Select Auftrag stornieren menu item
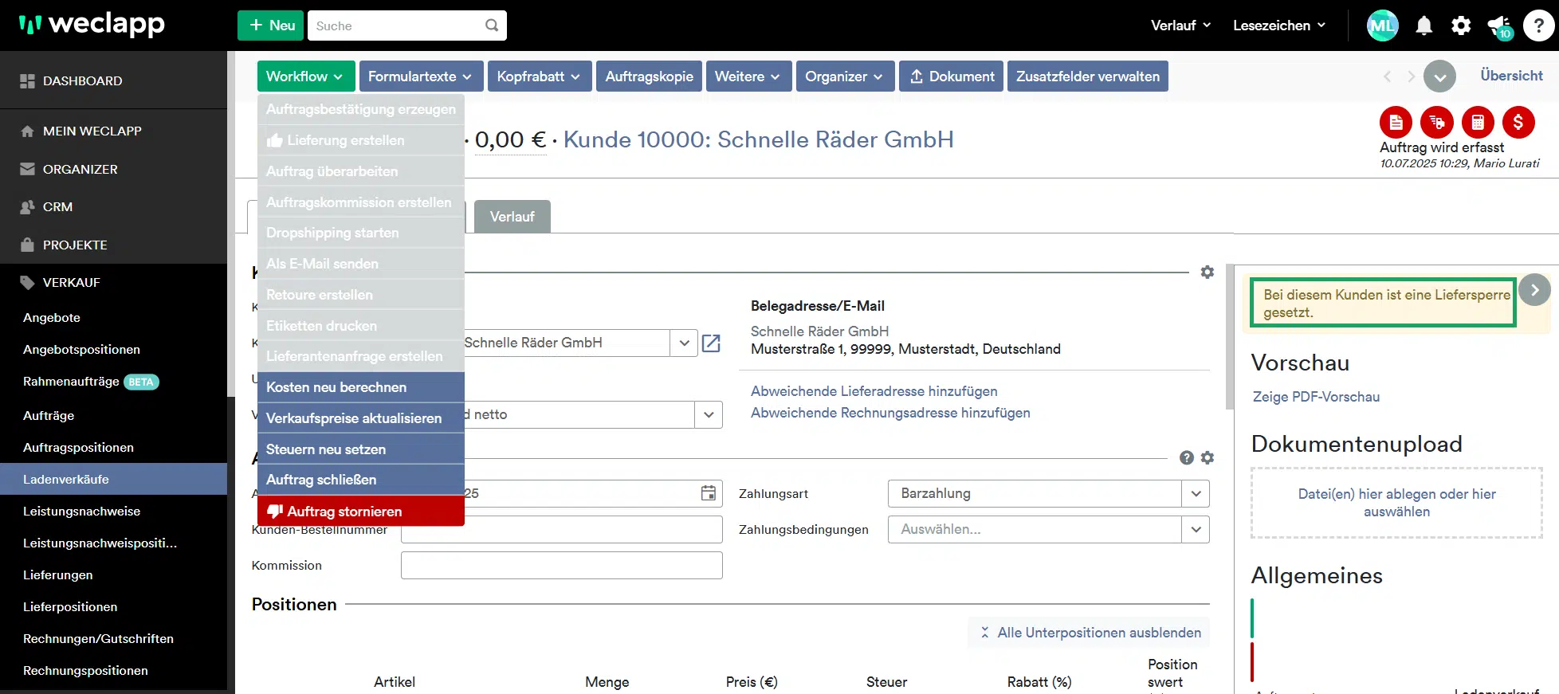 click(x=360, y=512)
